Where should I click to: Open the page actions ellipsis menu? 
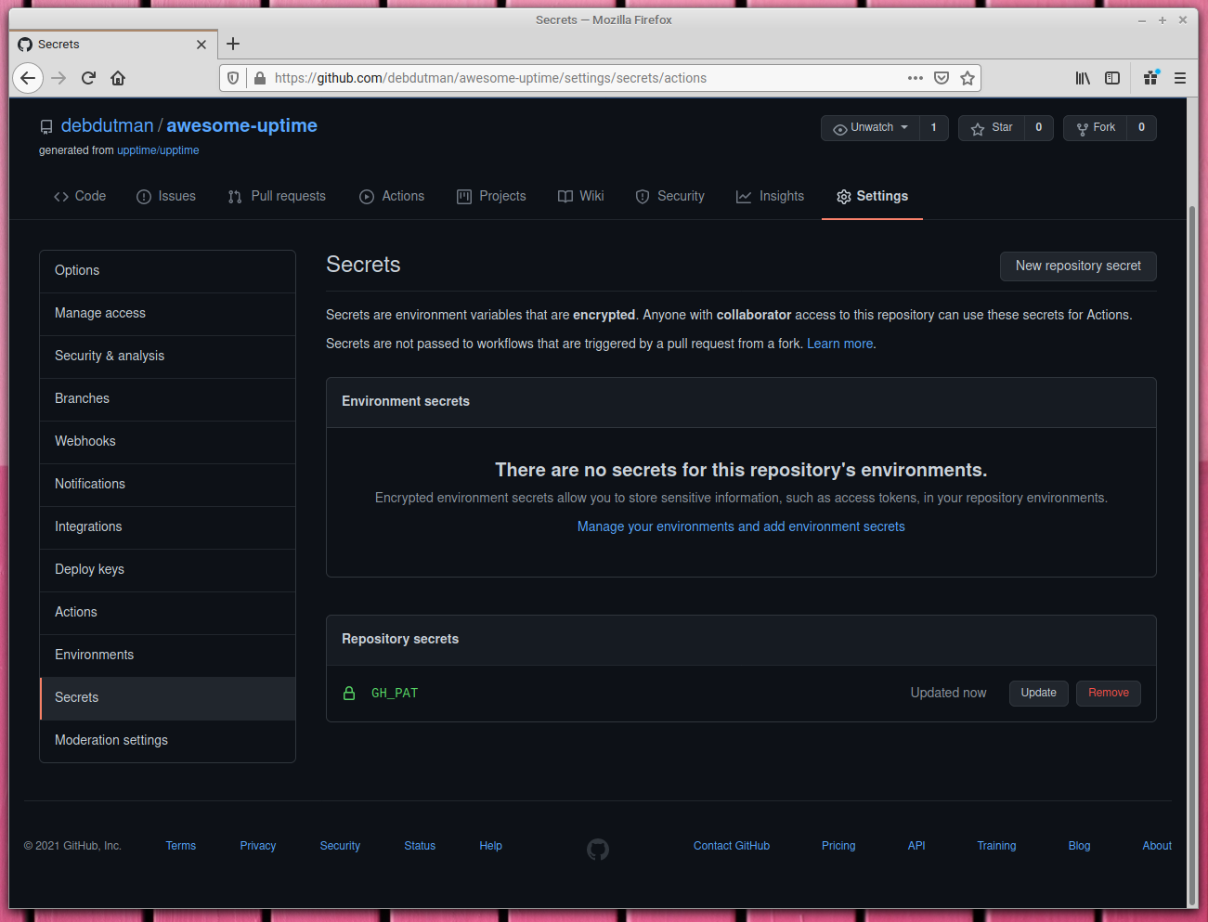point(915,78)
